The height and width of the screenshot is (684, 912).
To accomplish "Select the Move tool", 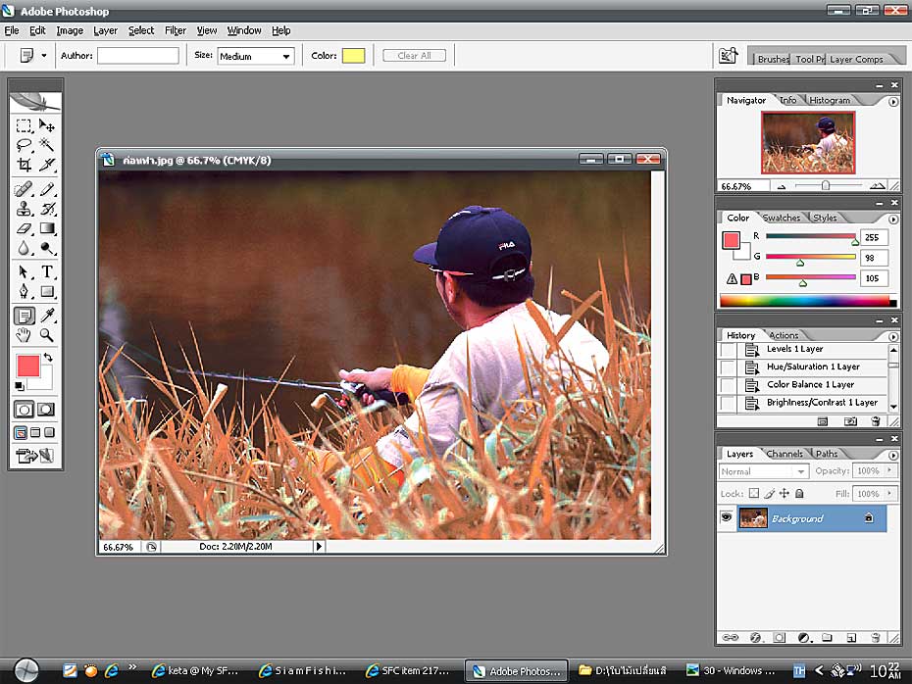I will coord(47,125).
